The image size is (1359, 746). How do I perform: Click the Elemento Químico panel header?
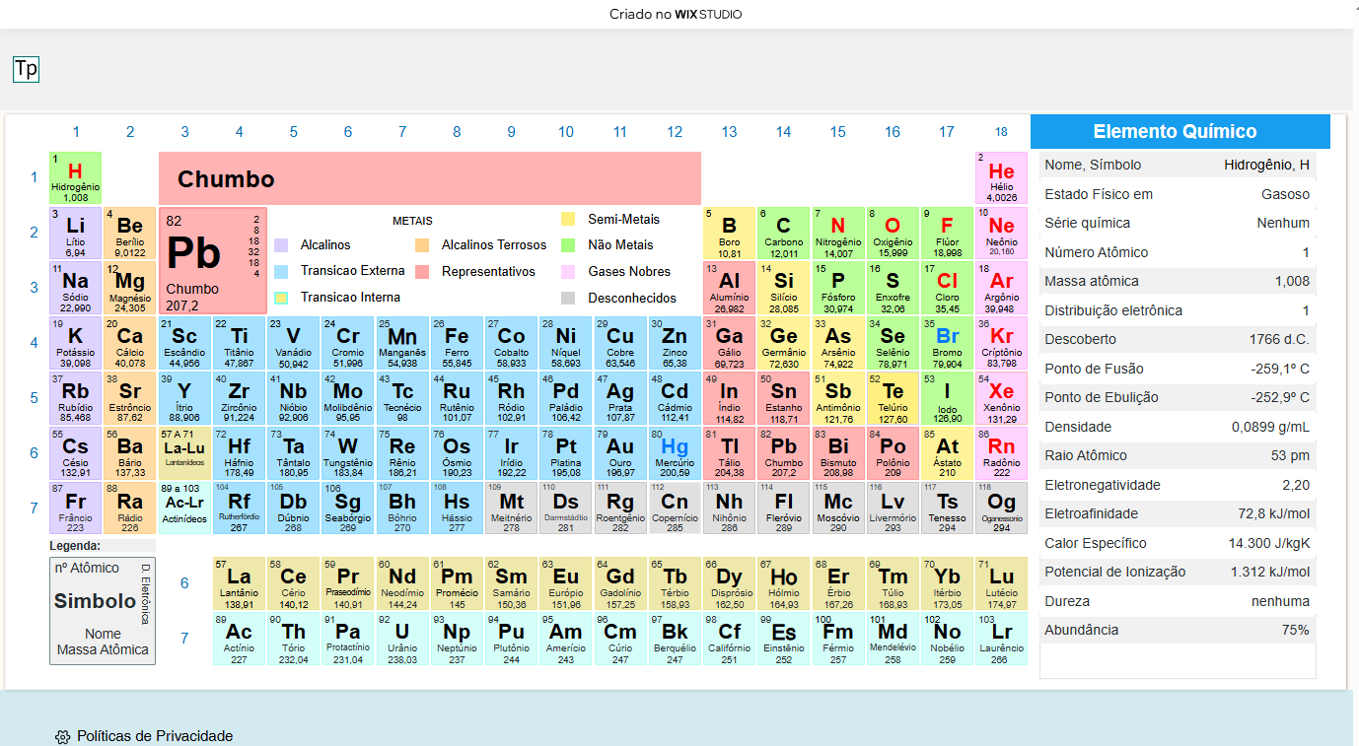[x=1180, y=132]
